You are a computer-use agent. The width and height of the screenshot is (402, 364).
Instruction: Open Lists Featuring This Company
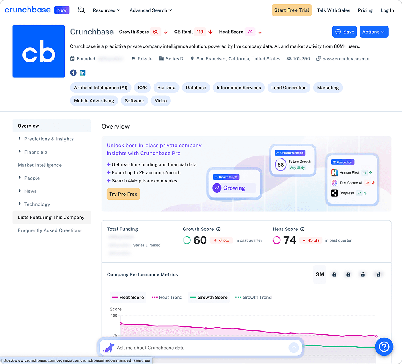[x=52, y=217]
